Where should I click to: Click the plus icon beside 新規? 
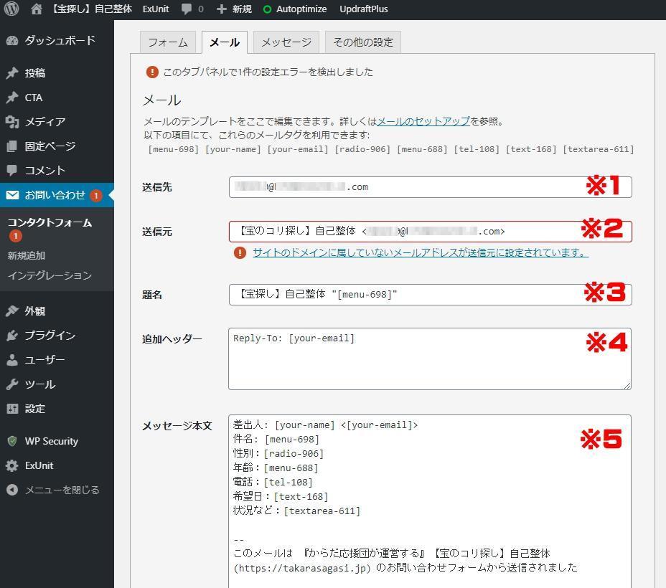221,9
